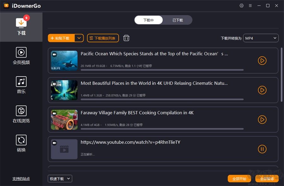The image size is (284, 186).
Task: Open the 音乐 music section
Action: [x=21, y=85]
